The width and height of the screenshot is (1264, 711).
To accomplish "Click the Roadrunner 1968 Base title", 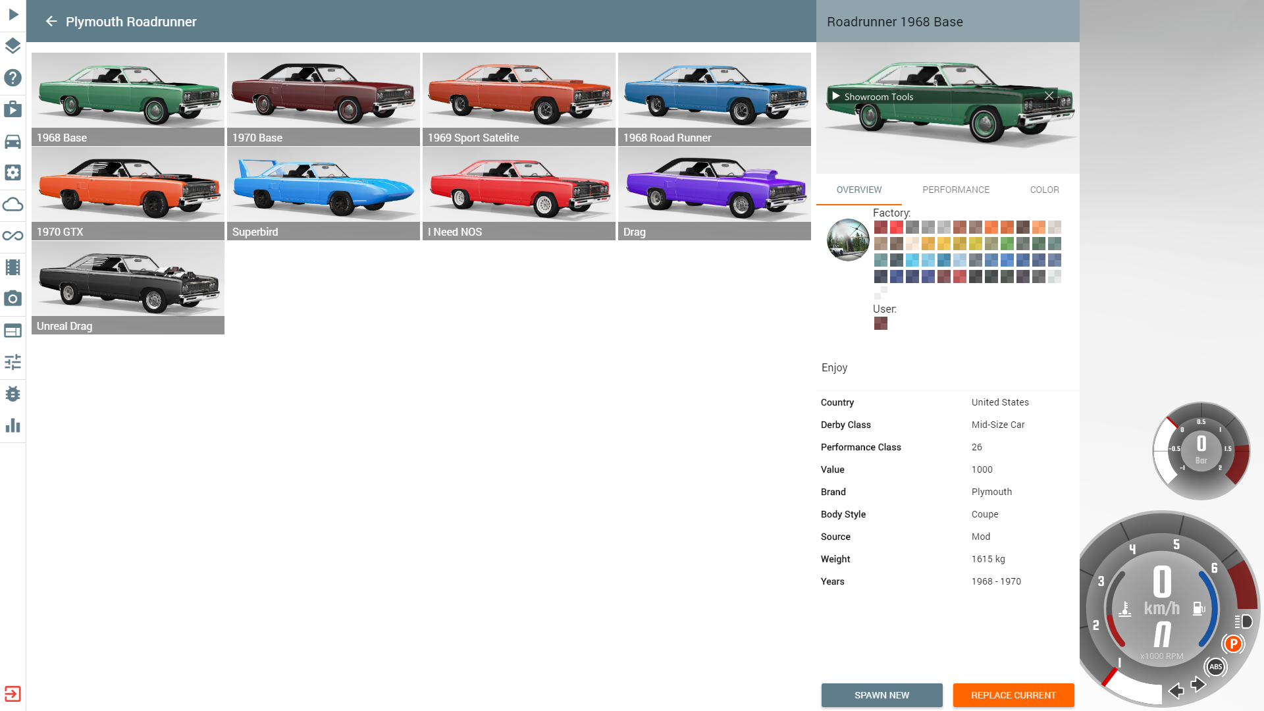I will [x=895, y=22].
